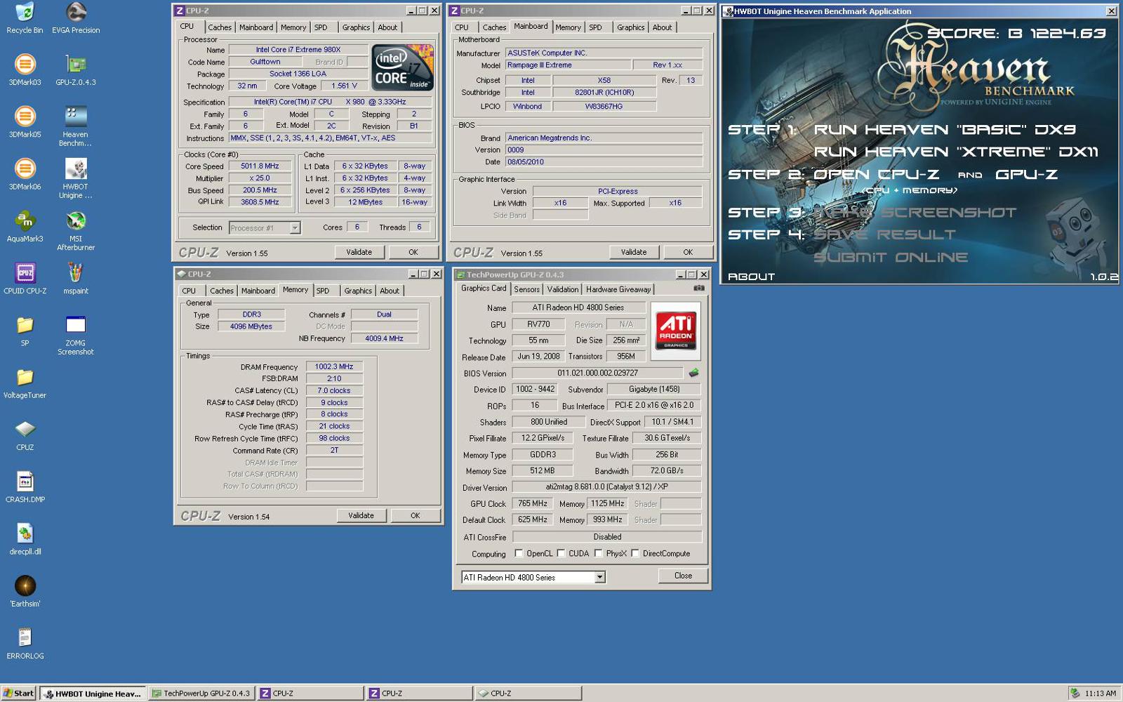1123x702 pixels.
Task: Click the ATI Radeon logo in GPU-Z
Action: (676, 331)
